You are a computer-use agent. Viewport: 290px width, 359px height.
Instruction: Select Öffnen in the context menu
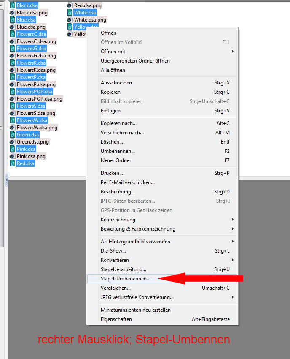coord(162,33)
